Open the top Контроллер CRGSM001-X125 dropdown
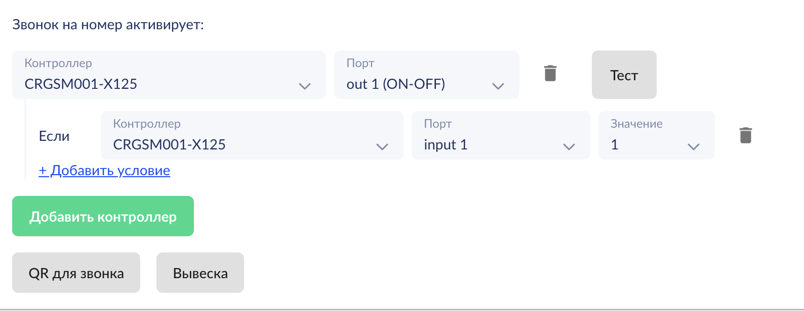 (x=169, y=75)
